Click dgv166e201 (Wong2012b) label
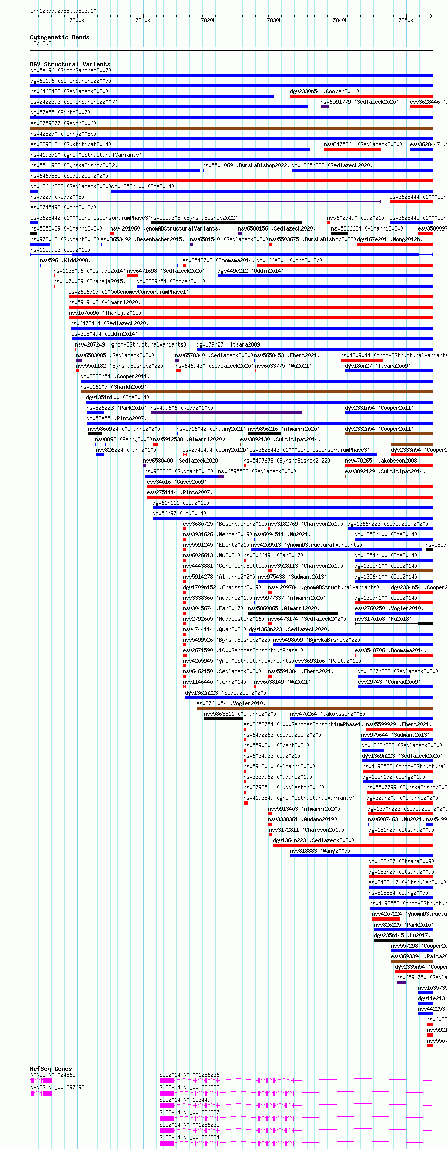Image resolution: width=447 pixels, height=1149 pixels. pos(289,261)
